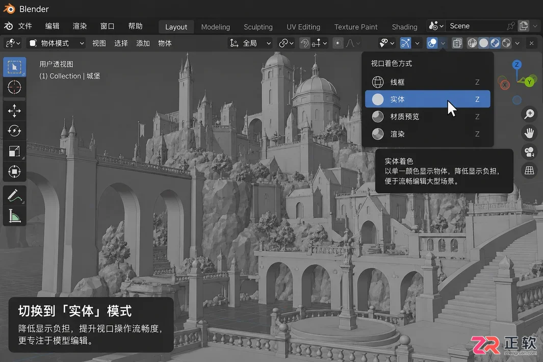
Task: Open gizmo options dropdown arrow
Action: tap(417, 43)
